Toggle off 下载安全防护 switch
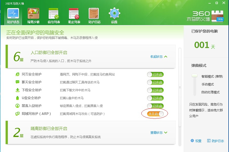Viewport: 229px width, 152px height. click(155, 90)
